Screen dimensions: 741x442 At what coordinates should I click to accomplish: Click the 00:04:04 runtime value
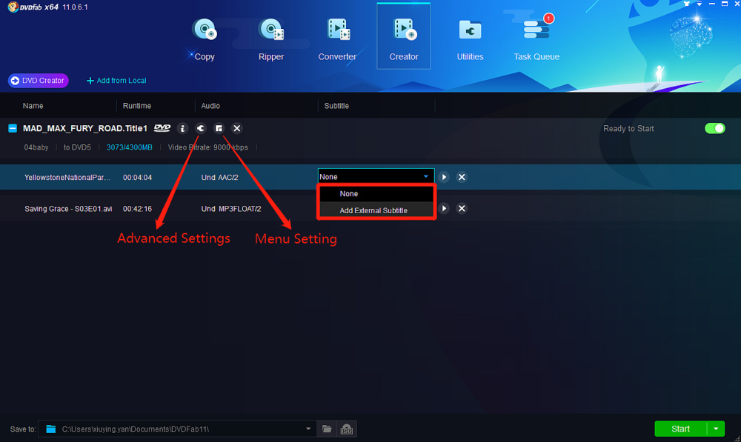click(x=137, y=178)
